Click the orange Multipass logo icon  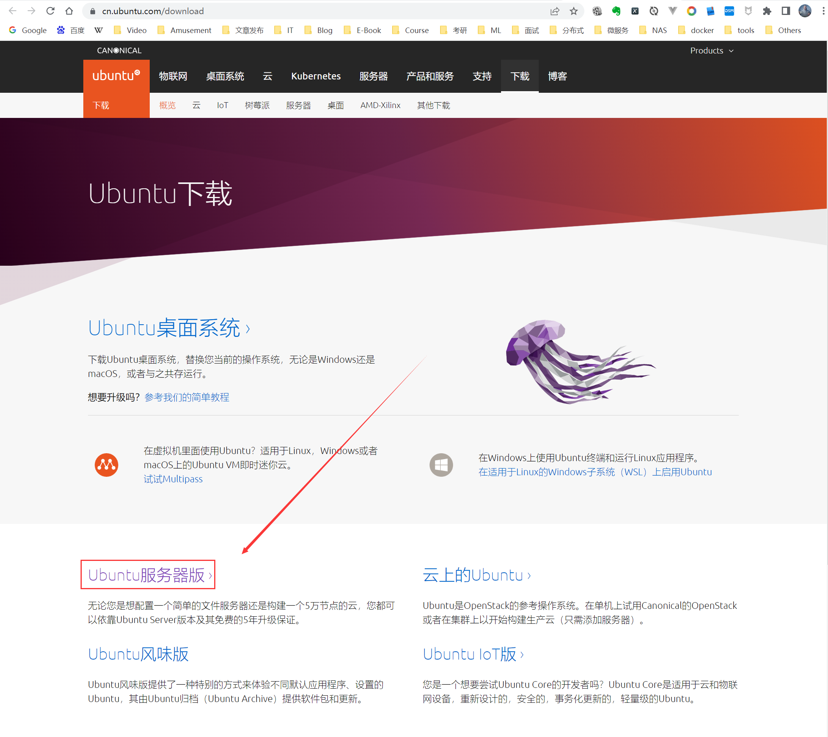(x=106, y=465)
